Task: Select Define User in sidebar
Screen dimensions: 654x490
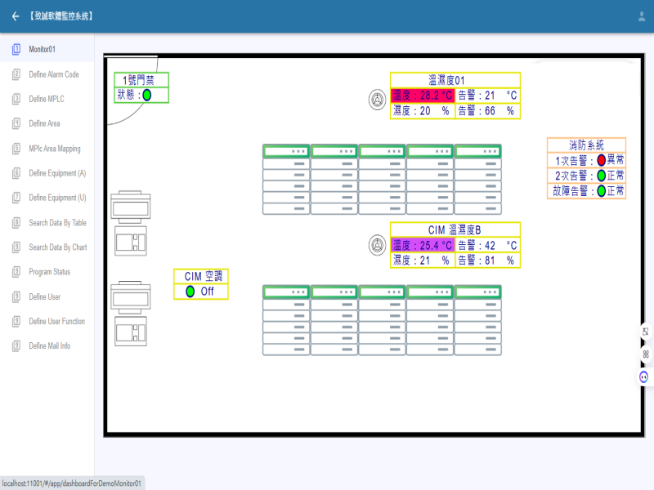Action: tap(47, 296)
